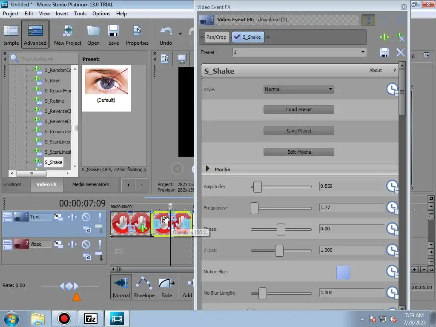The width and height of the screenshot is (436, 327).
Task: Animate Mo Blur Length clock icon
Action: pos(393,293)
